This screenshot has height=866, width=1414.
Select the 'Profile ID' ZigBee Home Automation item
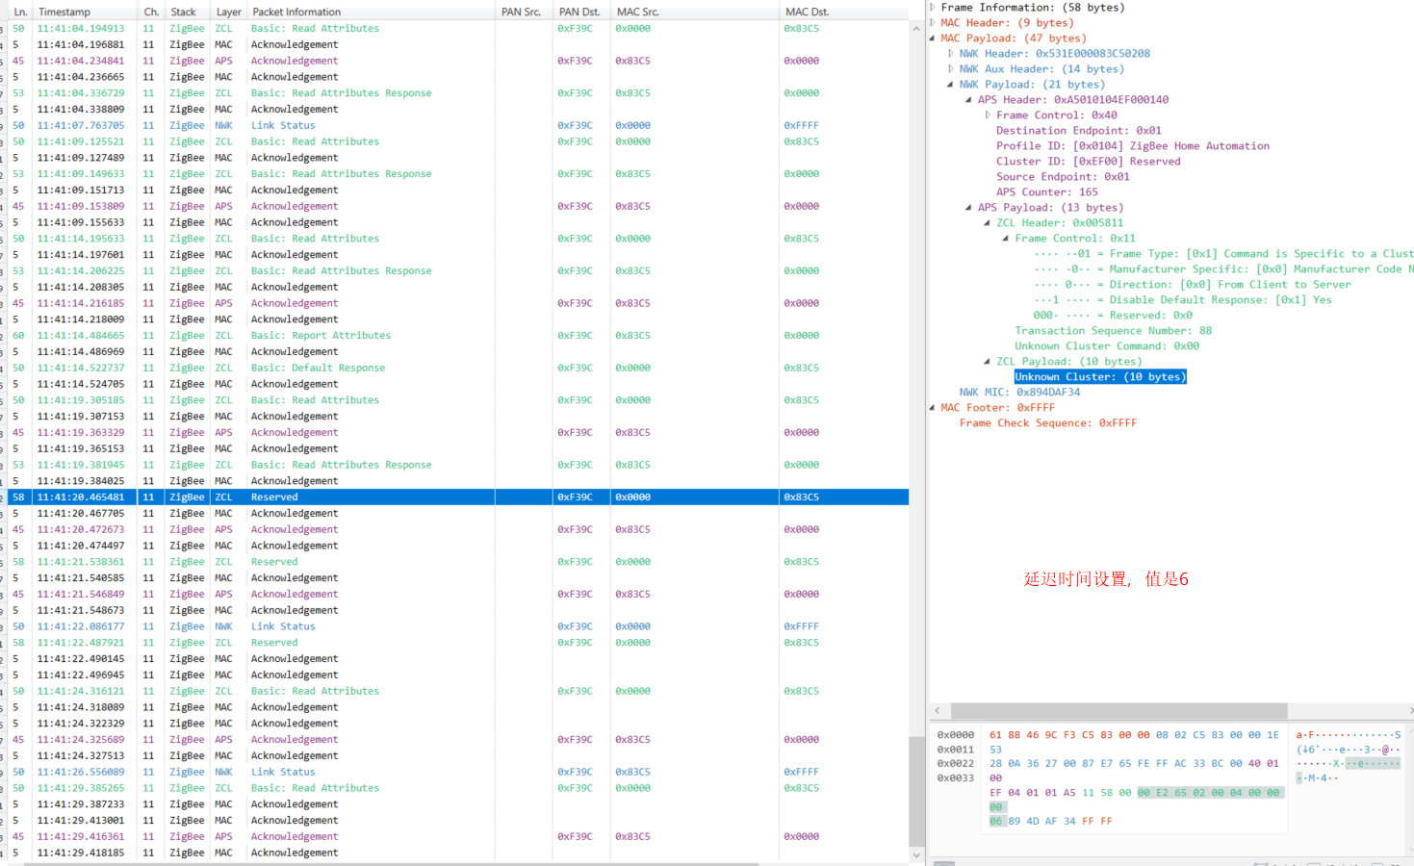(x=1133, y=146)
